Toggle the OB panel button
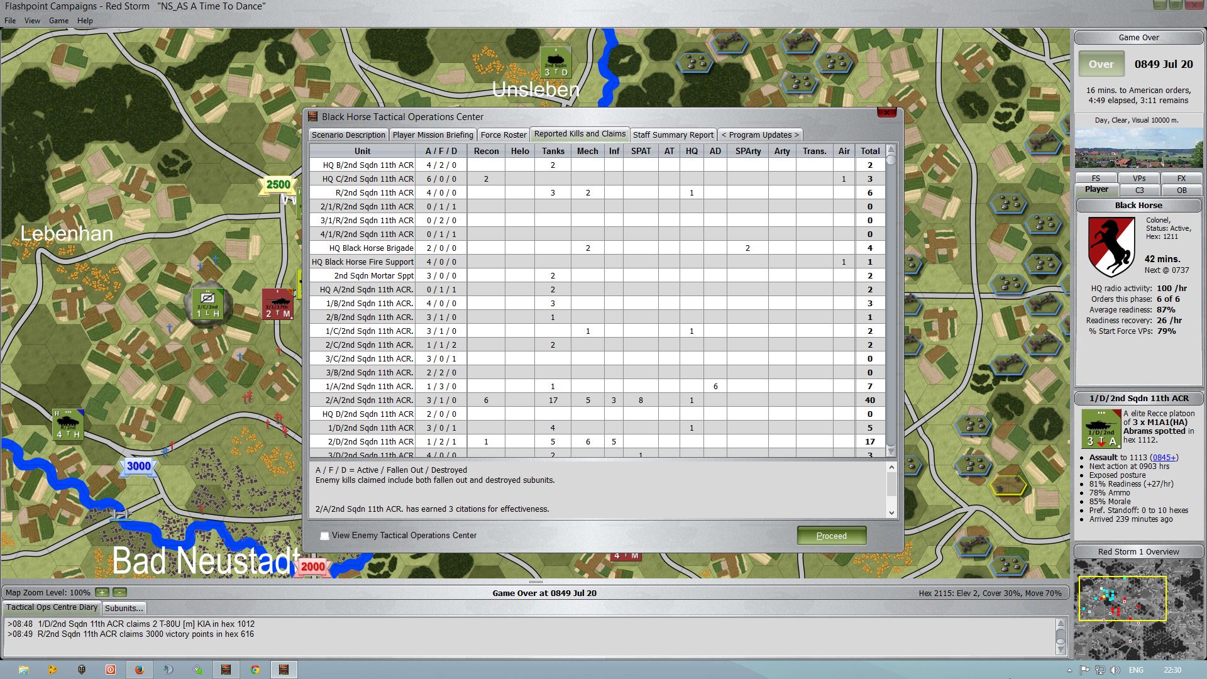The width and height of the screenshot is (1207, 679). pos(1181,190)
